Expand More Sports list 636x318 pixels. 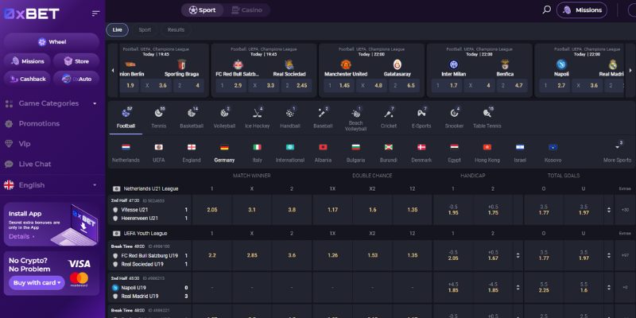617,153
